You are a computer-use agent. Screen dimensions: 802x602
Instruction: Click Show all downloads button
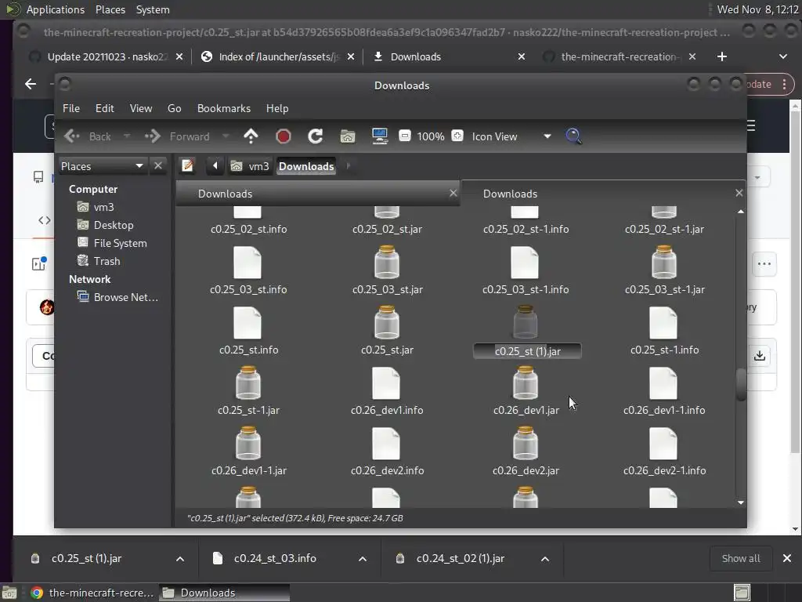(x=741, y=558)
